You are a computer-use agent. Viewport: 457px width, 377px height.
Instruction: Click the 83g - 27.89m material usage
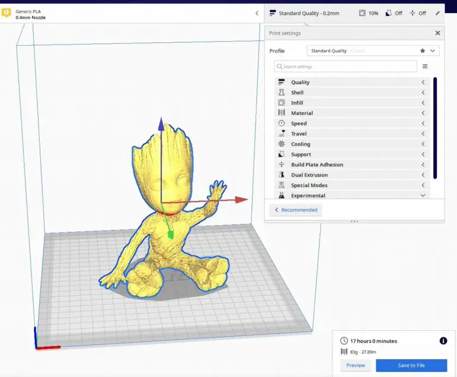coord(363,352)
